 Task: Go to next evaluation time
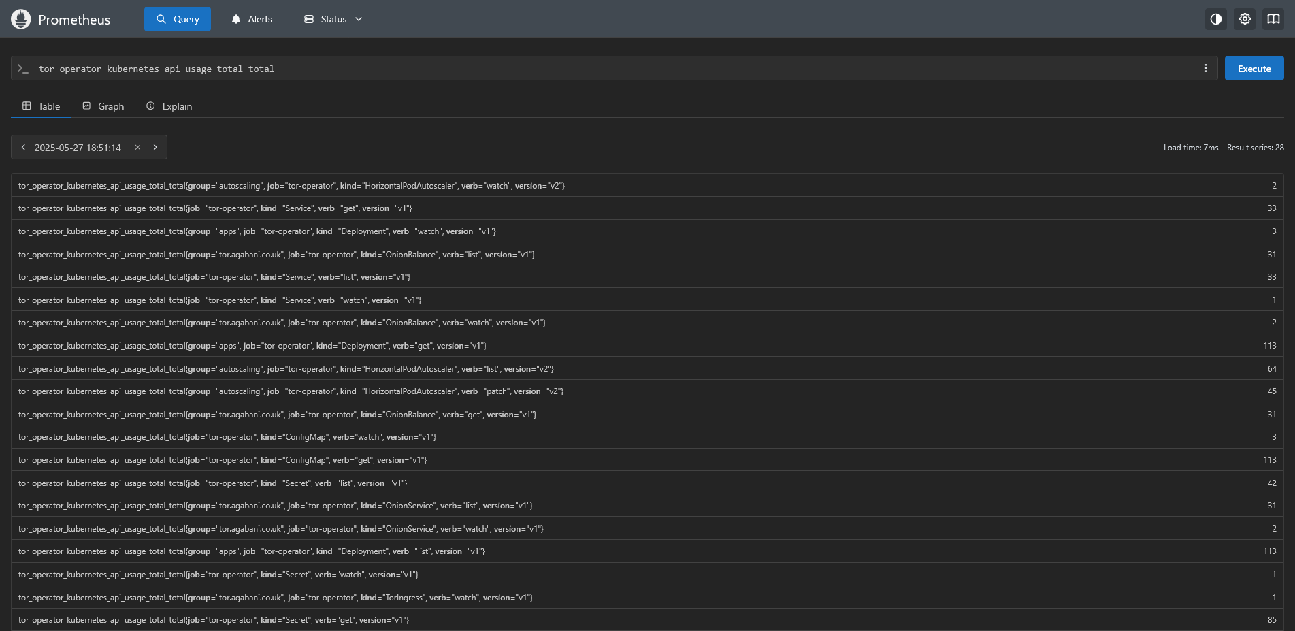tap(155, 147)
